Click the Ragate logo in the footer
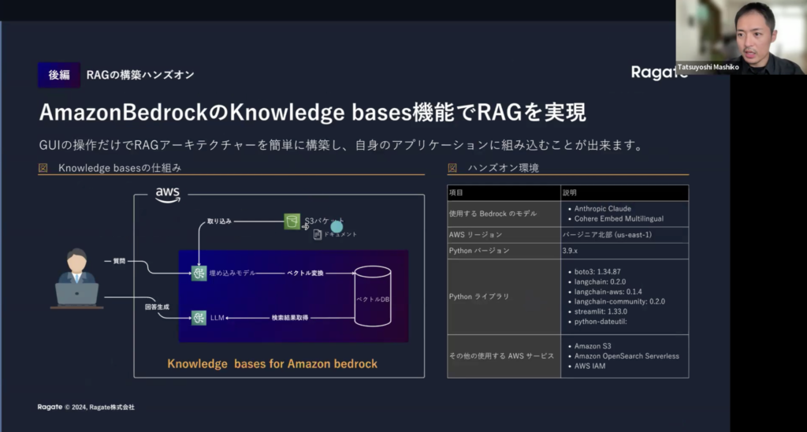Screen dimensions: 807x432 50,407
